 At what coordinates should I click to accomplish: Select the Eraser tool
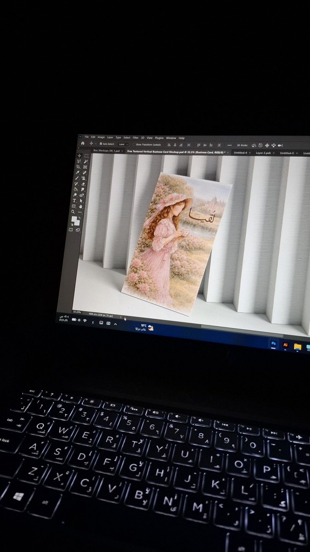point(83,184)
